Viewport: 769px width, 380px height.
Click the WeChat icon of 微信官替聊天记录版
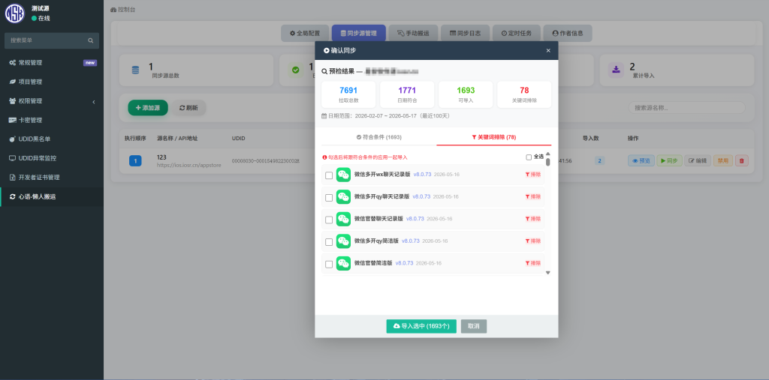(x=343, y=219)
